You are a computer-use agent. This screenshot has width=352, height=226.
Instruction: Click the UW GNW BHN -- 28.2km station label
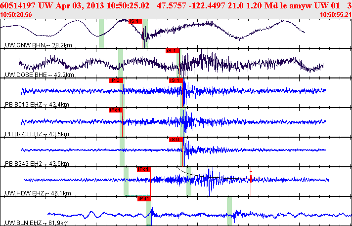click(39, 45)
